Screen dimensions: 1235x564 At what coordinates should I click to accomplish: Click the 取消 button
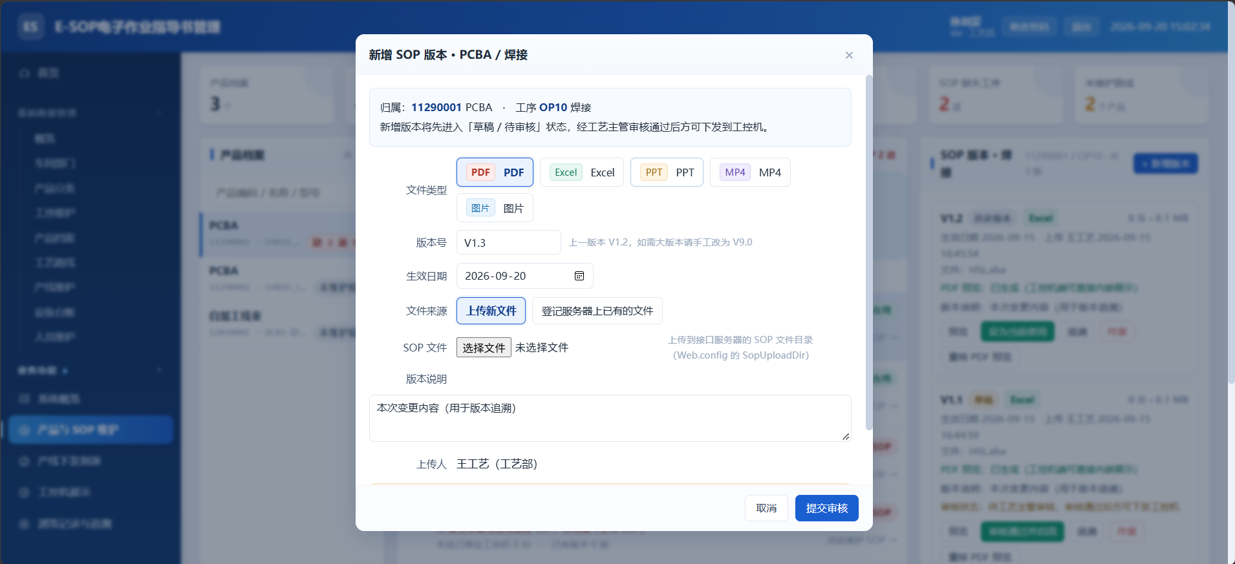click(x=766, y=508)
